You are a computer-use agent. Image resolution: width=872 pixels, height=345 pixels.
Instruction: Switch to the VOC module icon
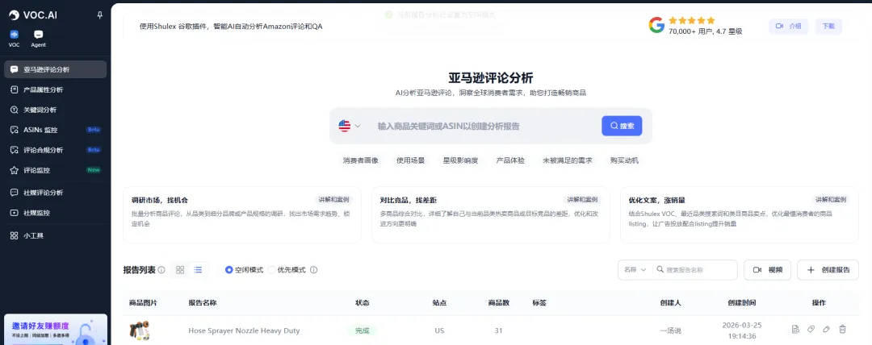[x=14, y=38]
